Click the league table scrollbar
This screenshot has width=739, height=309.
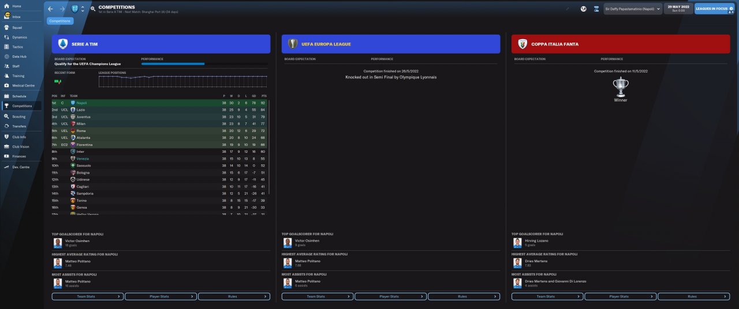pyautogui.click(x=268, y=147)
